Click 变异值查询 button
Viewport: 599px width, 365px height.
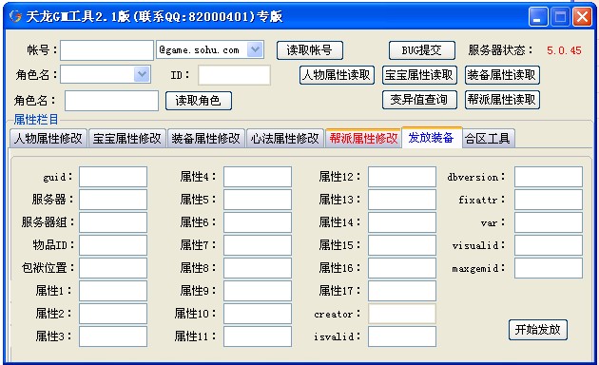(419, 100)
